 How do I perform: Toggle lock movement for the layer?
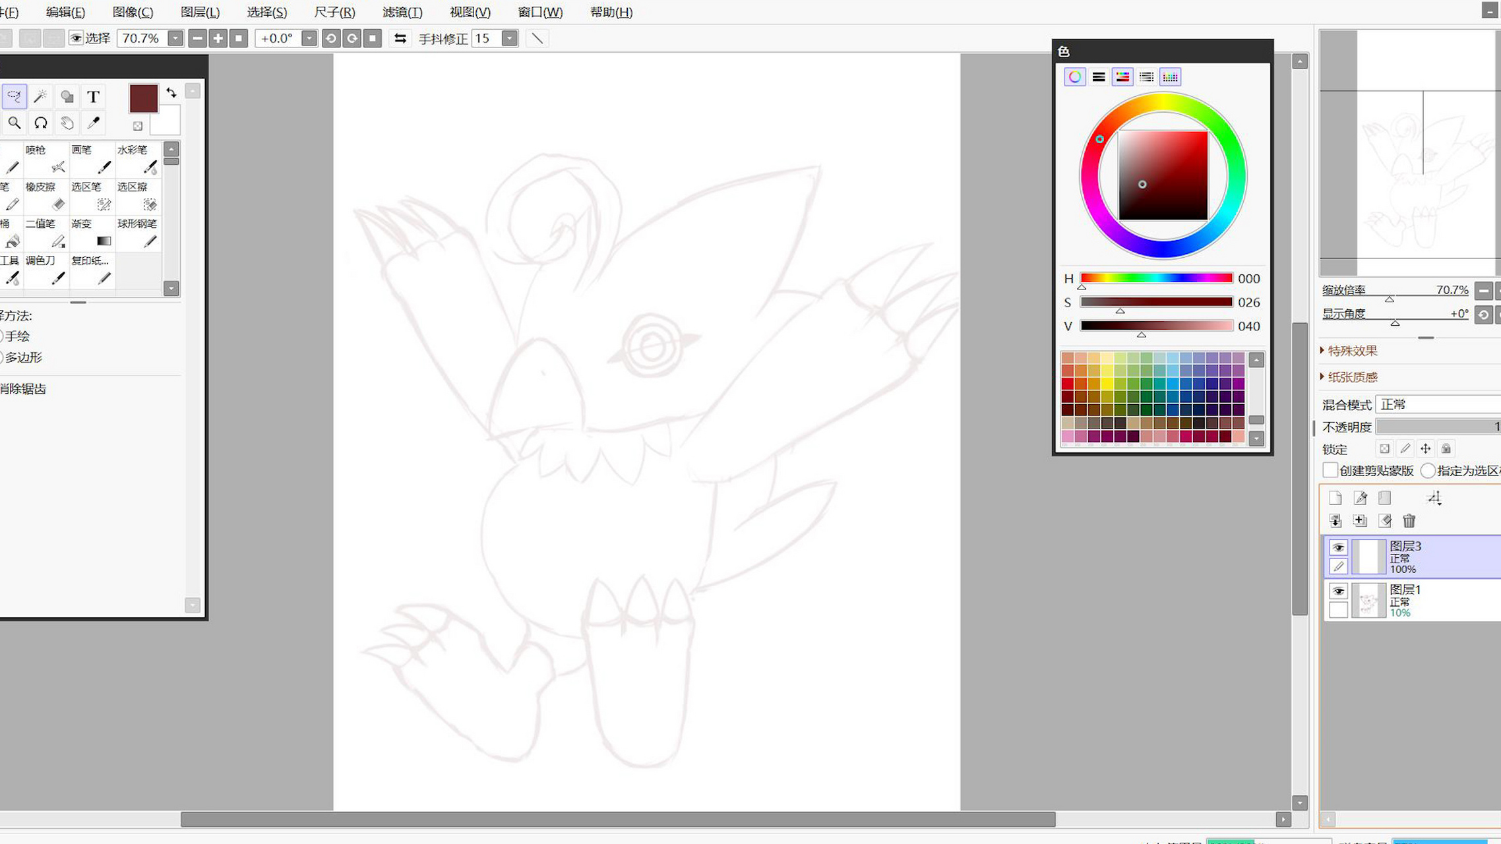pos(1425,449)
